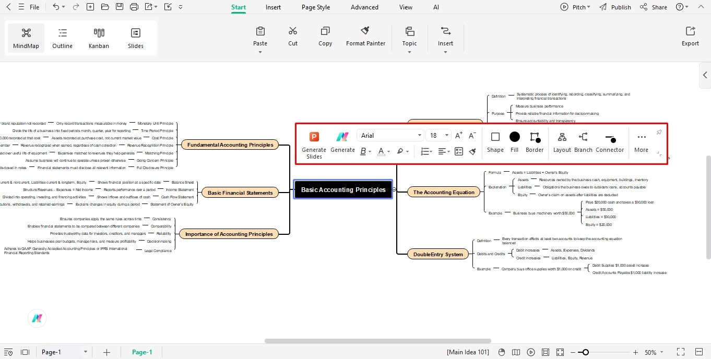Activate the Format Painter tool

[365, 35]
